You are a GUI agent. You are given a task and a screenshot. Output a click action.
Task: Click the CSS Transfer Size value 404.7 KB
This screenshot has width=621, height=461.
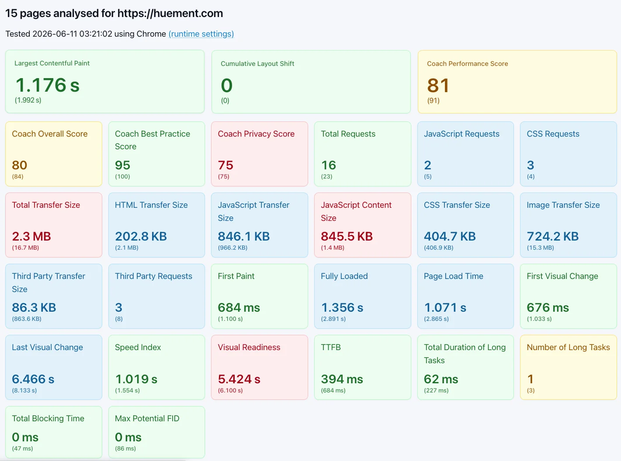click(x=450, y=236)
